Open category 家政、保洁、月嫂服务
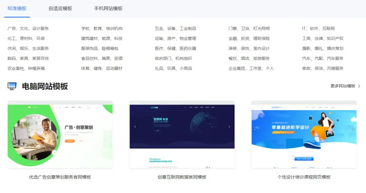 click(323, 68)
